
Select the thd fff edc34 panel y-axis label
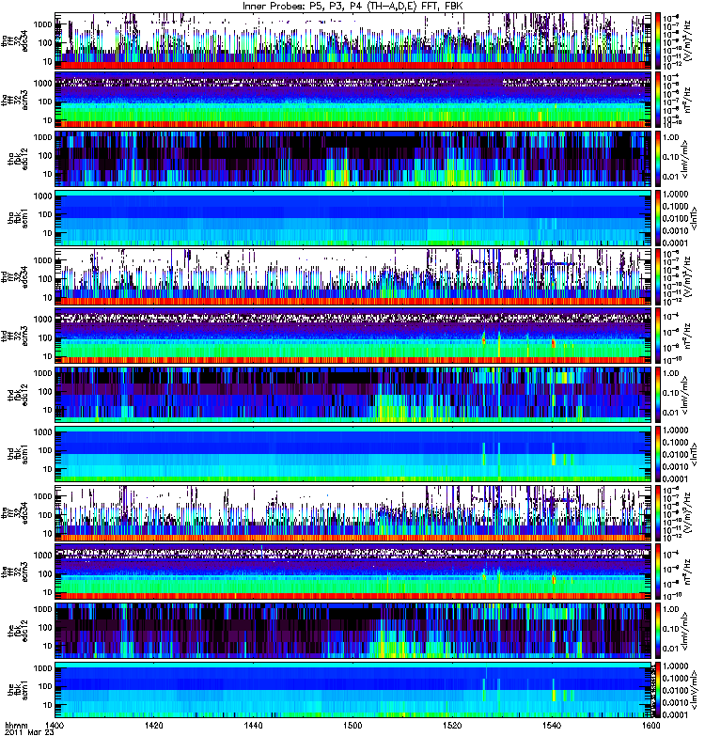tap(14, 277)
